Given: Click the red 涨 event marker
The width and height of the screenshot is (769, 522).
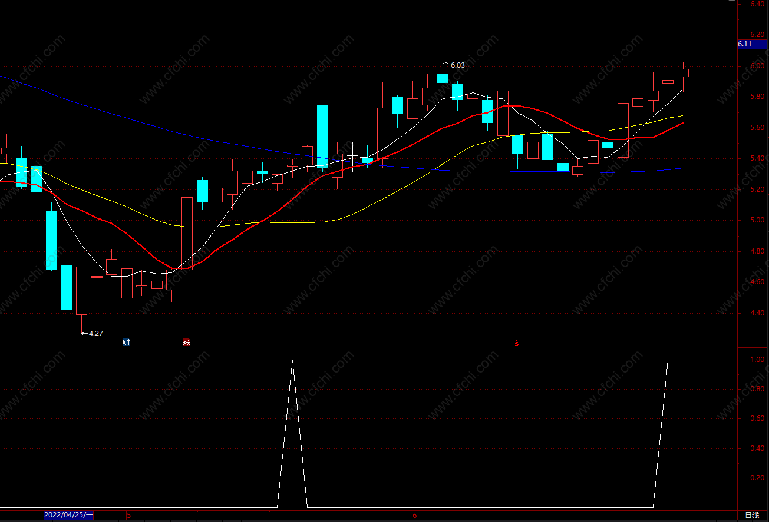Looking at the screenshot, I should click(x=186, y=343).
